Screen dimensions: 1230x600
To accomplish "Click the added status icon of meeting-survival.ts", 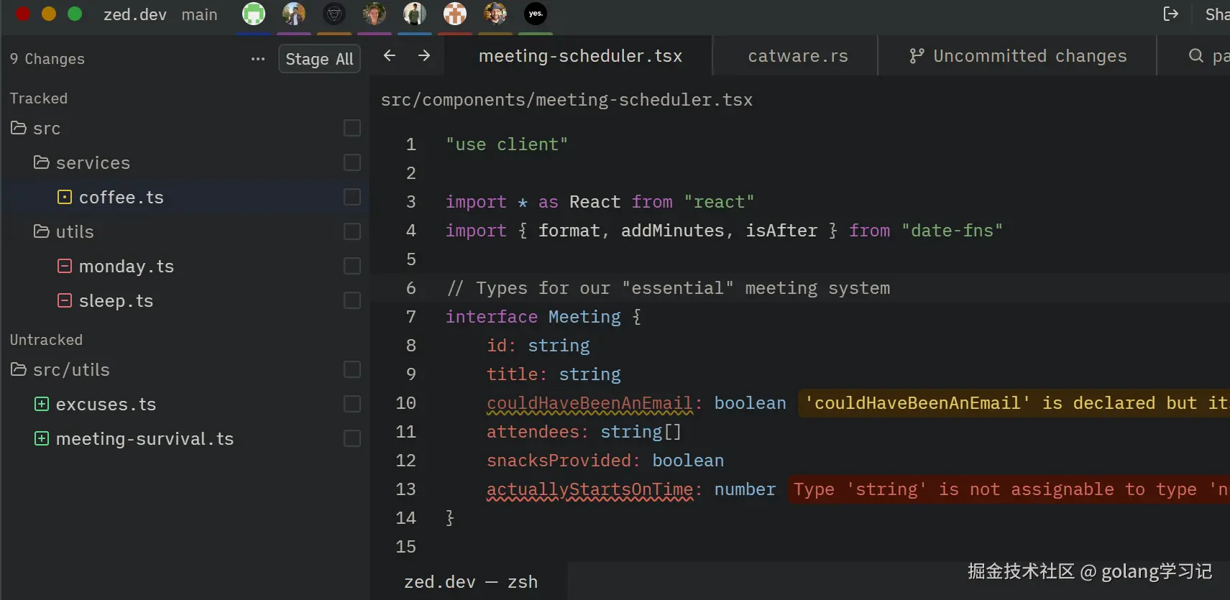I will click(x=42, y=438).
